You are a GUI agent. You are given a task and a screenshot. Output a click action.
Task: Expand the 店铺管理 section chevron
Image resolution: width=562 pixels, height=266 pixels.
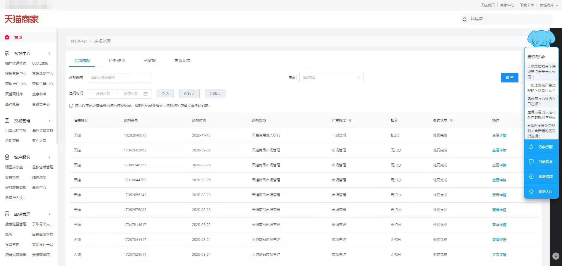(x=49, y=214)
